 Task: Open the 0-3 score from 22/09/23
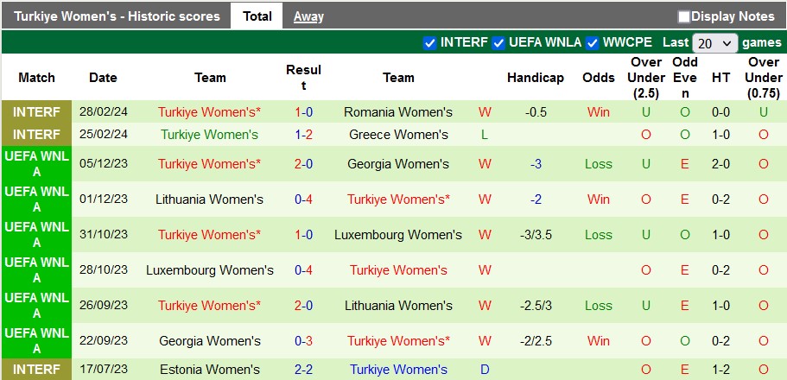coord(303,340)
